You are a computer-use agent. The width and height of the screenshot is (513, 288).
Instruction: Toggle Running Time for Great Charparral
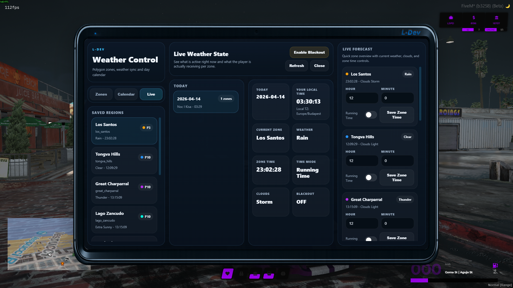371,239
